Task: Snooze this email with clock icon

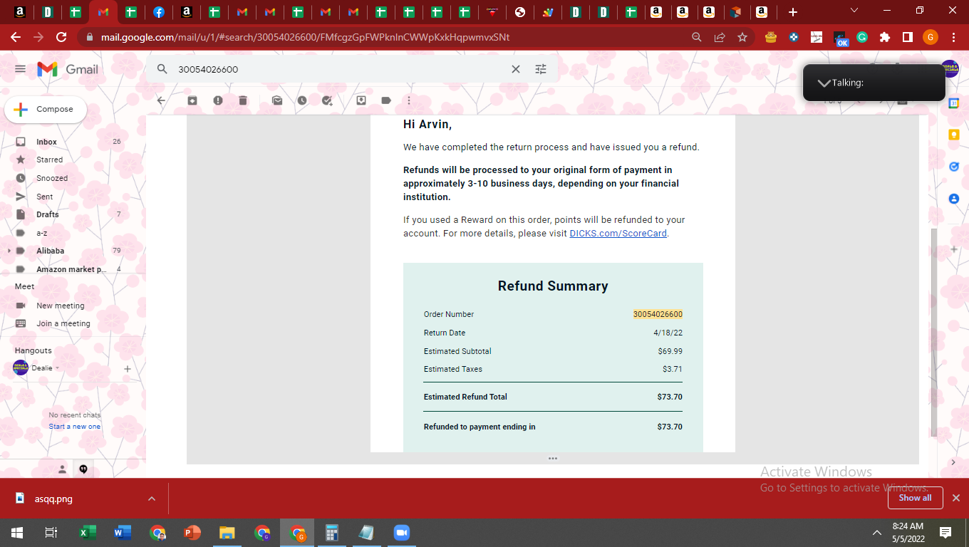Action: pyautogui.click(x=302, y=100)
